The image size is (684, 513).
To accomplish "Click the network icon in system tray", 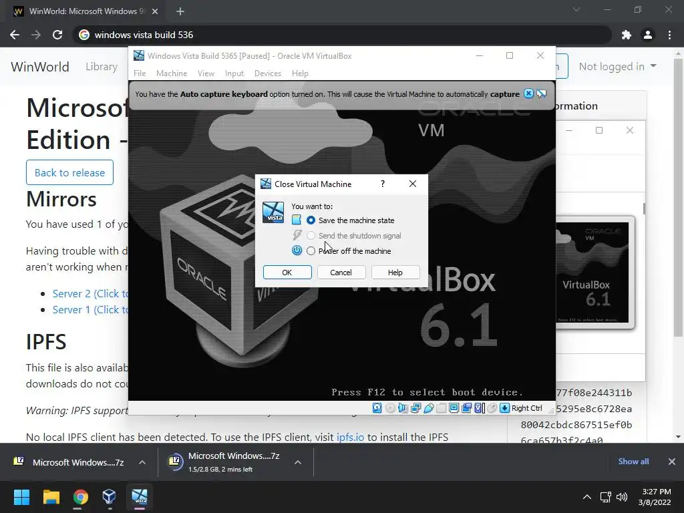I will pos(605,497).
